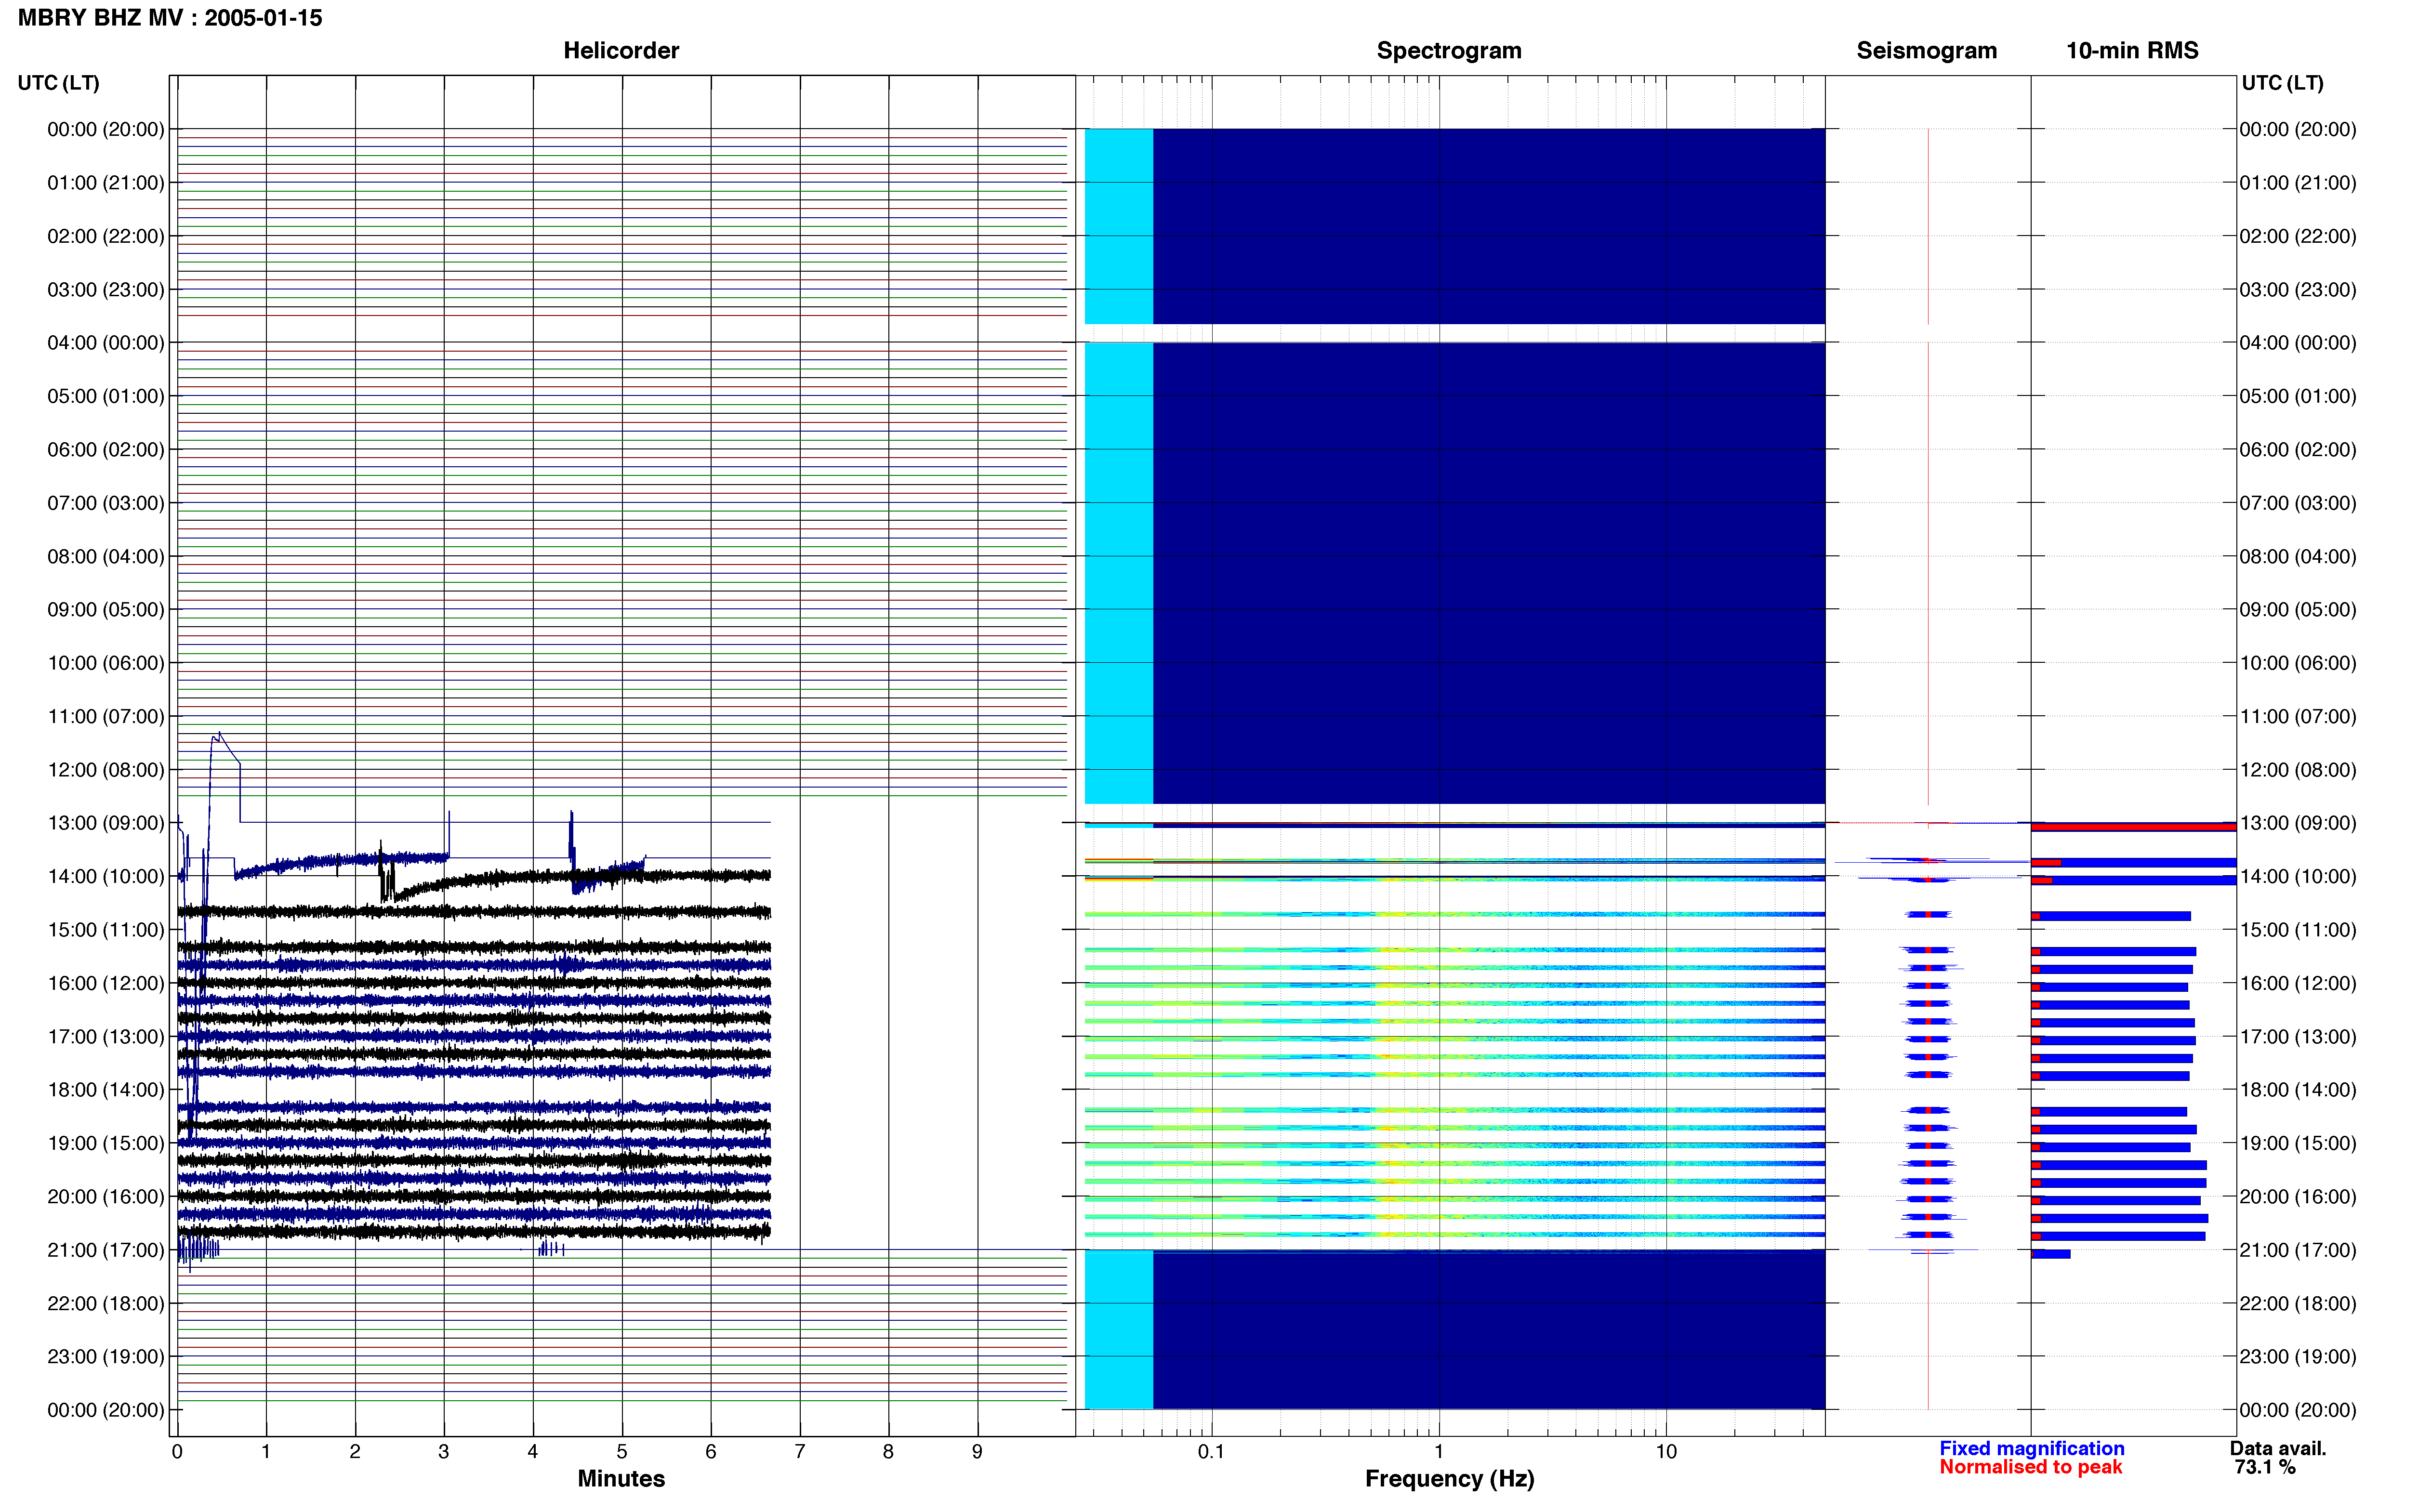Viewport: 2418px width, 1512px height.
Task: Click tick label 8 on Minutes axis
Action: pyautogui.click(x=888, y=1452)
